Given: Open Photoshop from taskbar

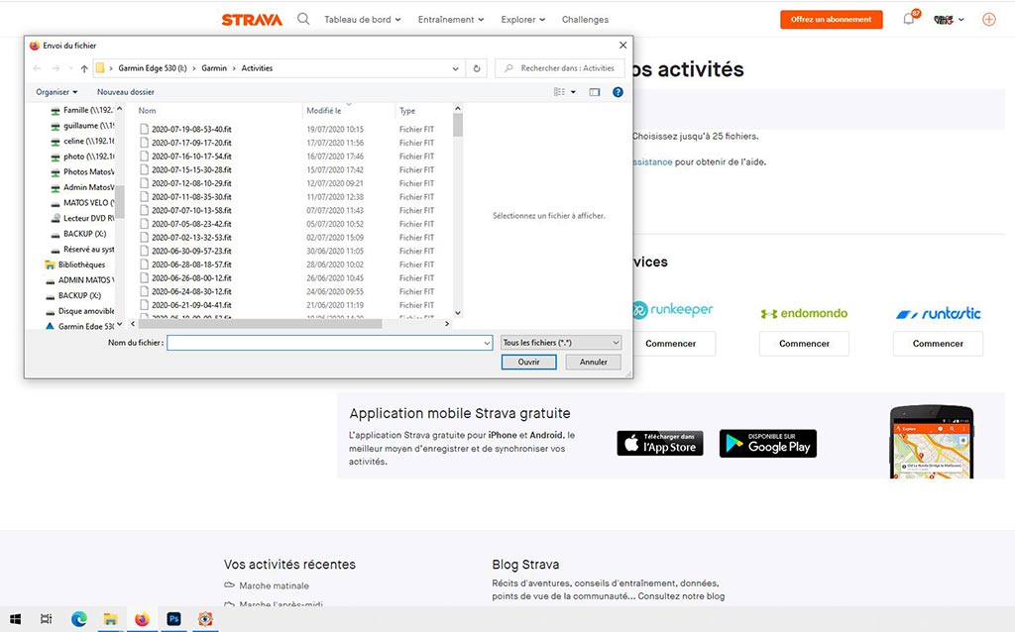Looking at the screenshot, I should pos(173,619).
